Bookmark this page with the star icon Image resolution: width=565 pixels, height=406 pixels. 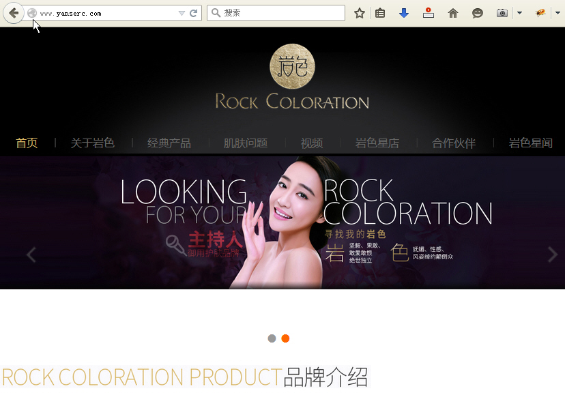point(359,14)
